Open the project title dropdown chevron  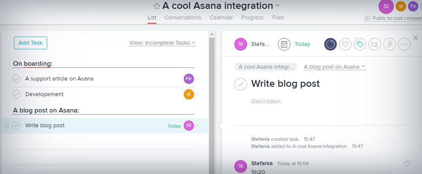pyautogui.click(x=278, y=5)
